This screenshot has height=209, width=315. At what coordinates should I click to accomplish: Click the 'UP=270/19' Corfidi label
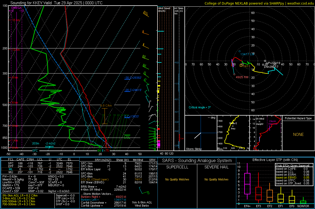(x=273, y=63)
